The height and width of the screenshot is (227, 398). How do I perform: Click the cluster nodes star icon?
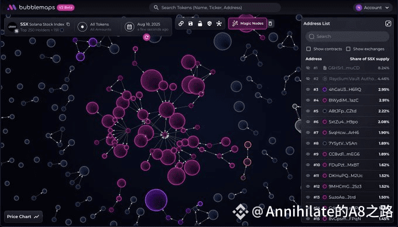pyautogui.click(x=219, y=23)
